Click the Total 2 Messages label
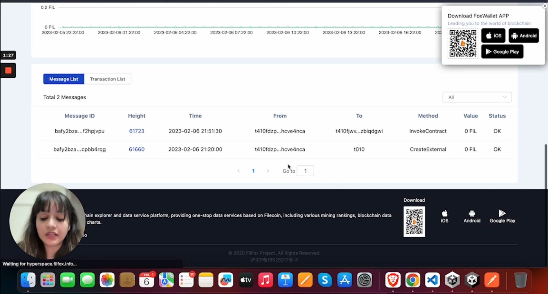 [x=65, y=97]
